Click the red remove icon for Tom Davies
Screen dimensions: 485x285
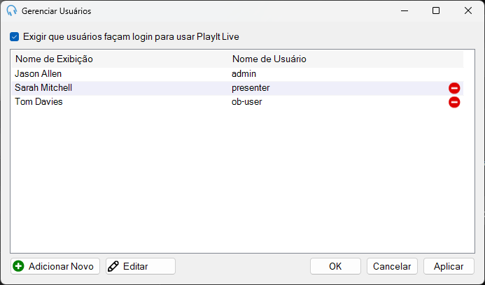tap(454, 102)
